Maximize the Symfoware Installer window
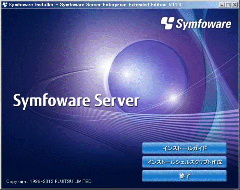The image size is (240, 190). coord(228,5)
